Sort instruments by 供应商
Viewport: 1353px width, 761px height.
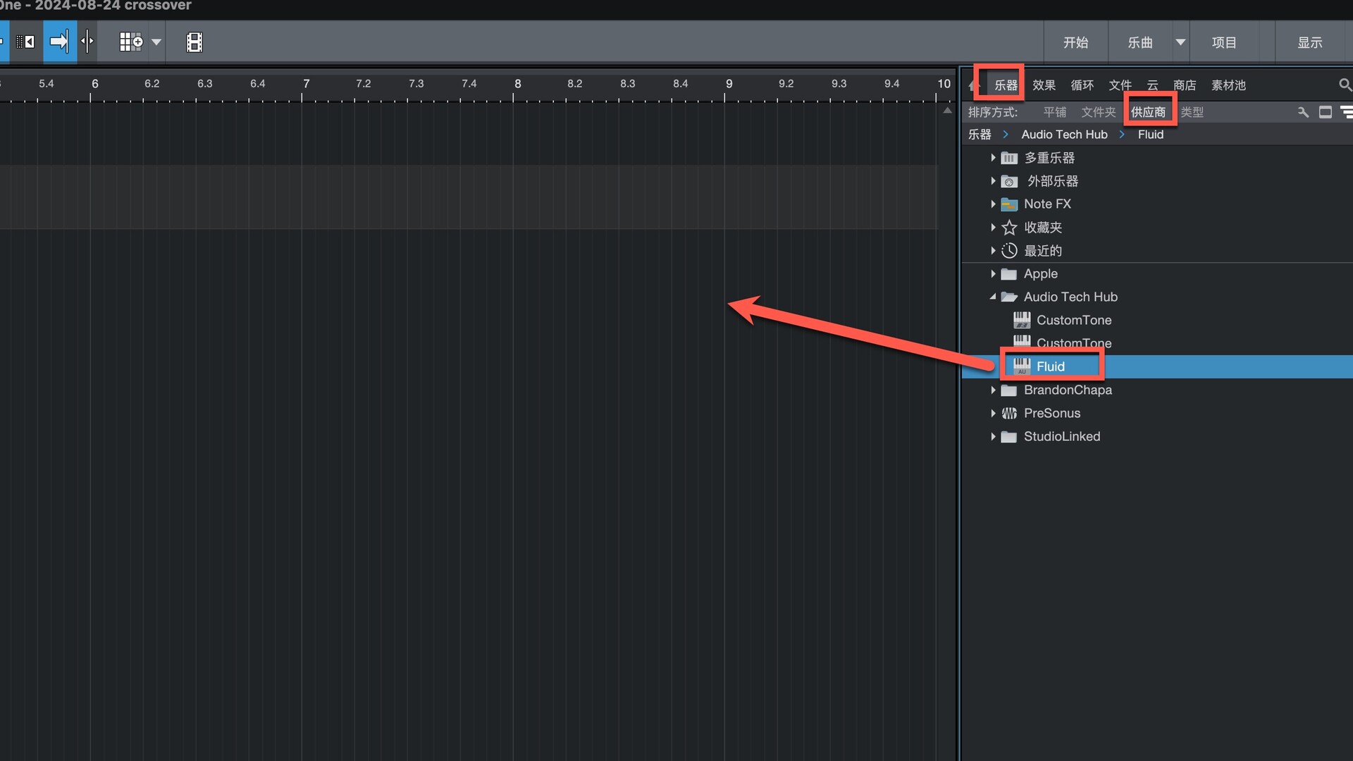click(x=1148, y=112)
